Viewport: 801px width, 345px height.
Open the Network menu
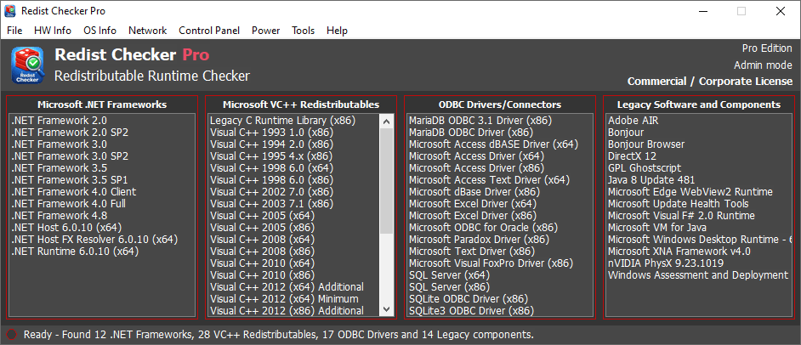point(148,31)
